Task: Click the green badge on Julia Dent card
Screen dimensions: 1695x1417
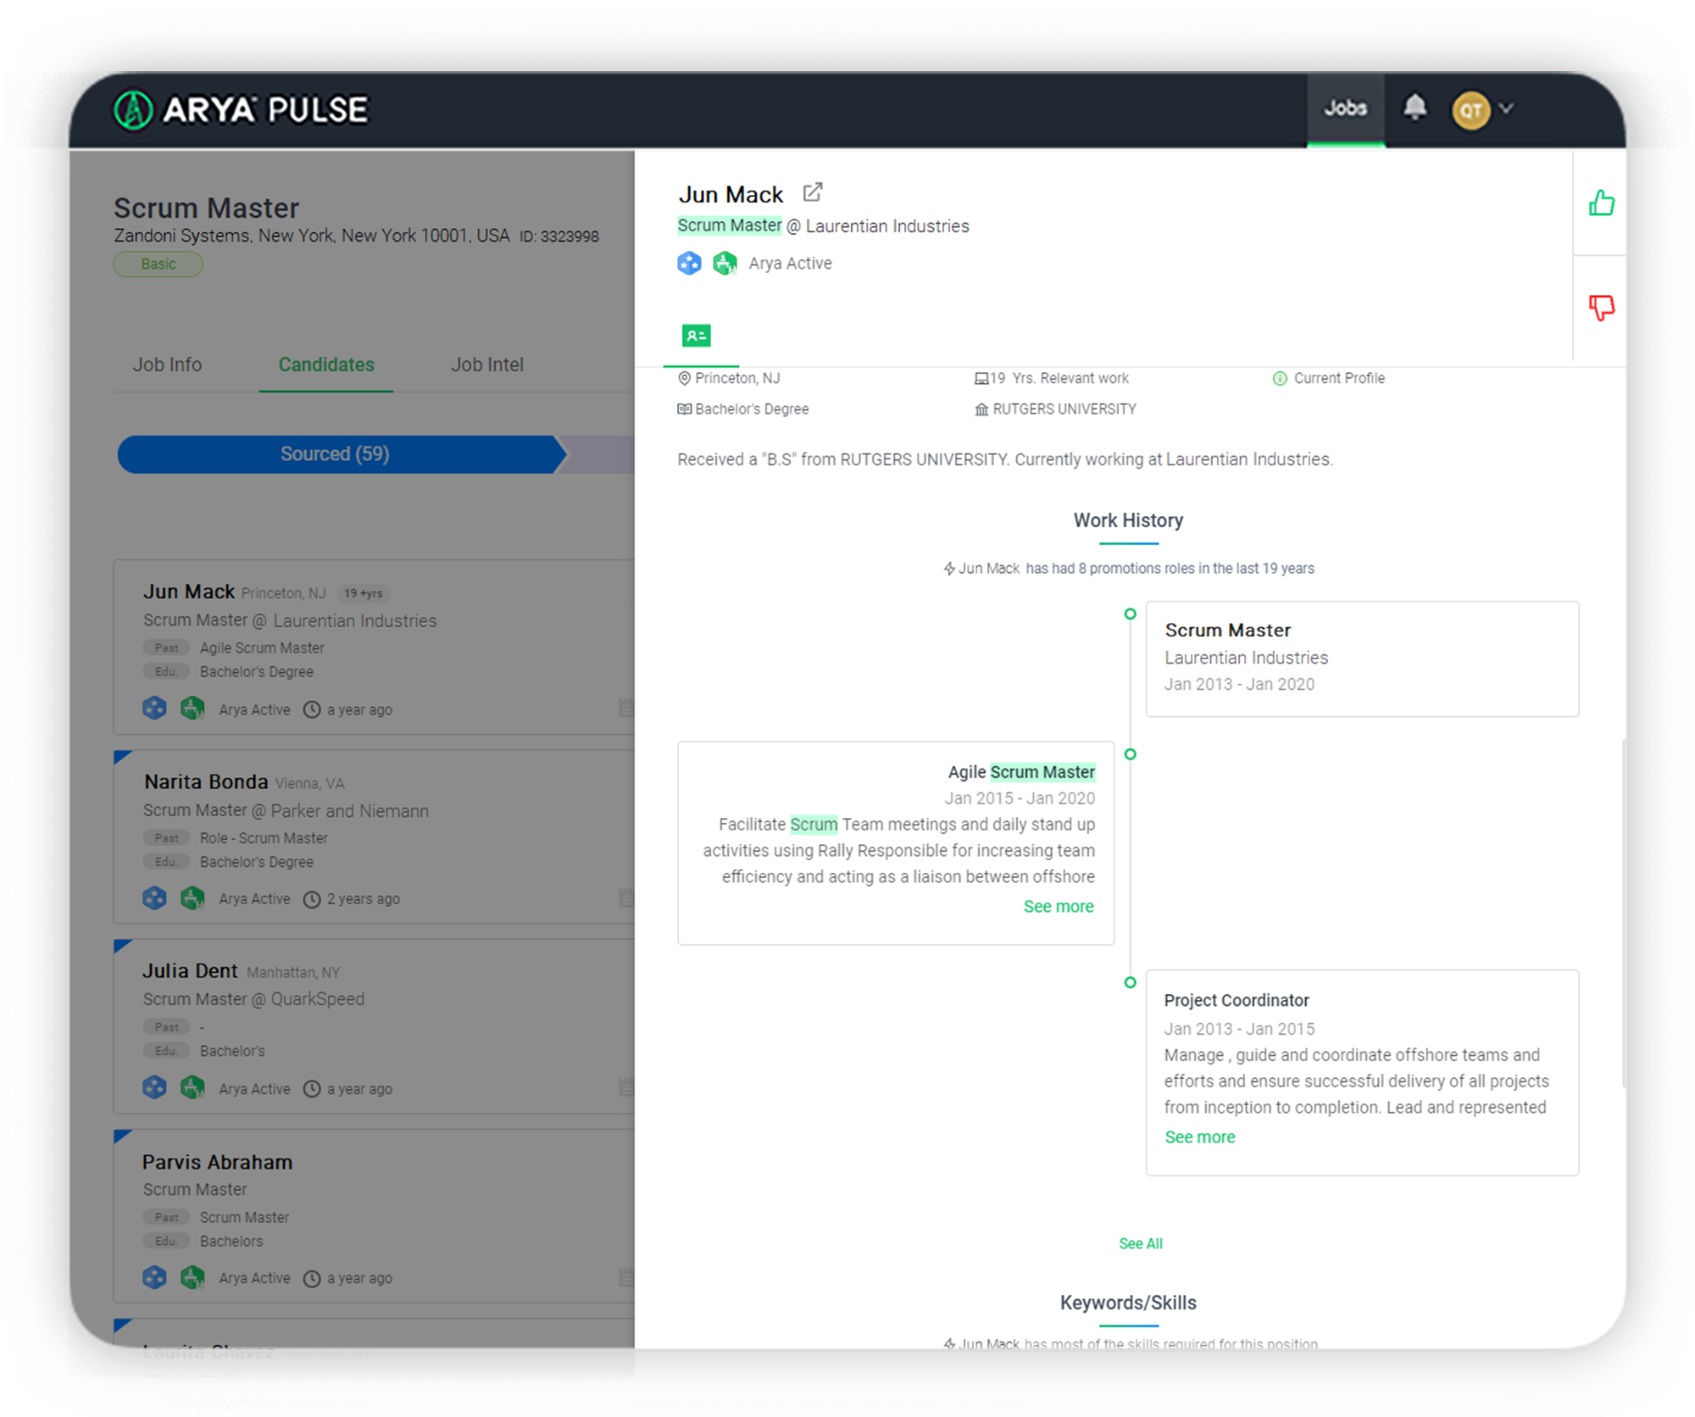Action: pos(192,1088)
